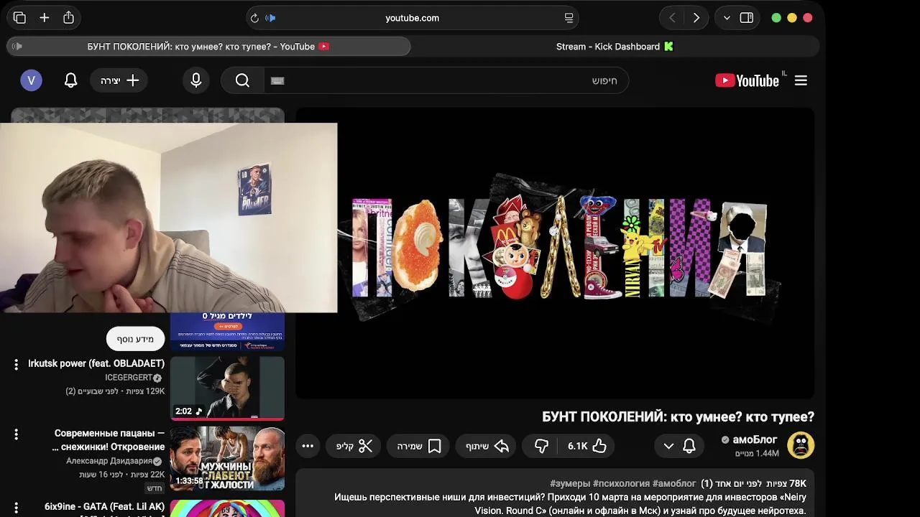Click the search magnifier button
Image resolution: width=920 pixels, height=517 pixels.
click(x=242, y=80)
